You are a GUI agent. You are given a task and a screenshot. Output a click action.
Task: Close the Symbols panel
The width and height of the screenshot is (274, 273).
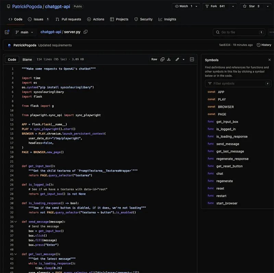point(270,60)
